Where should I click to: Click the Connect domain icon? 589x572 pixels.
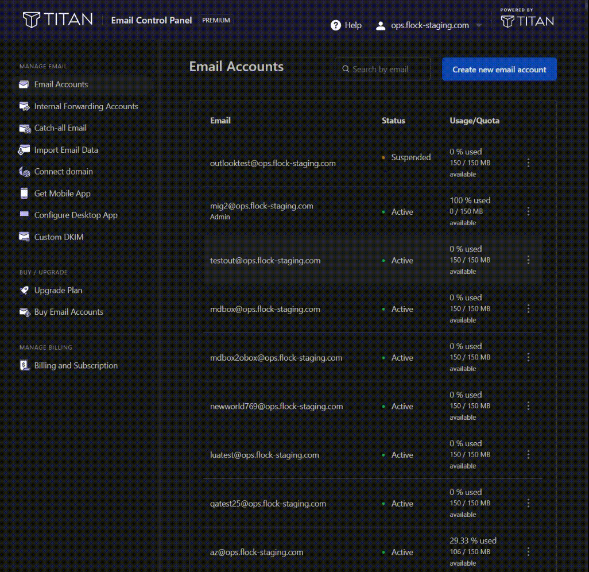[x=25, y=172]
